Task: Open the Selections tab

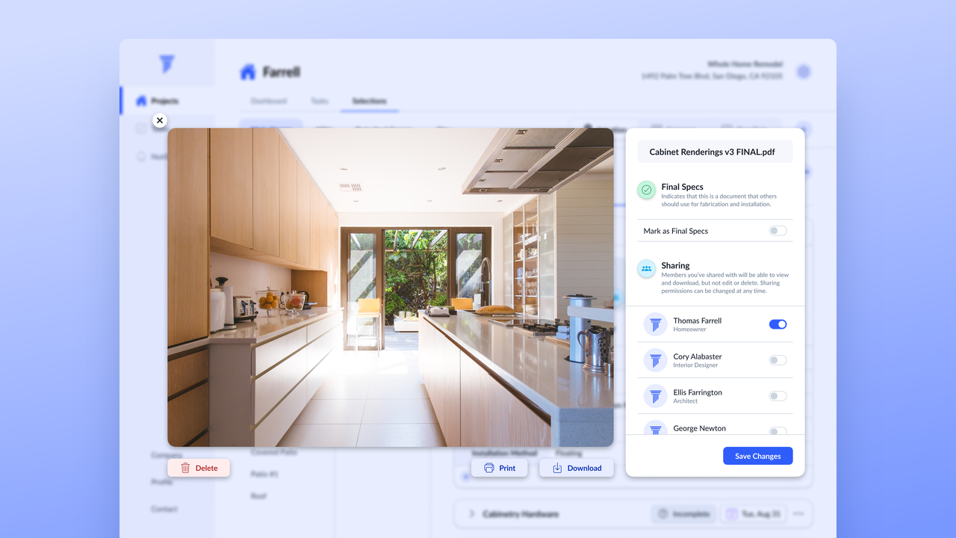Action: [x=369, y=101]
